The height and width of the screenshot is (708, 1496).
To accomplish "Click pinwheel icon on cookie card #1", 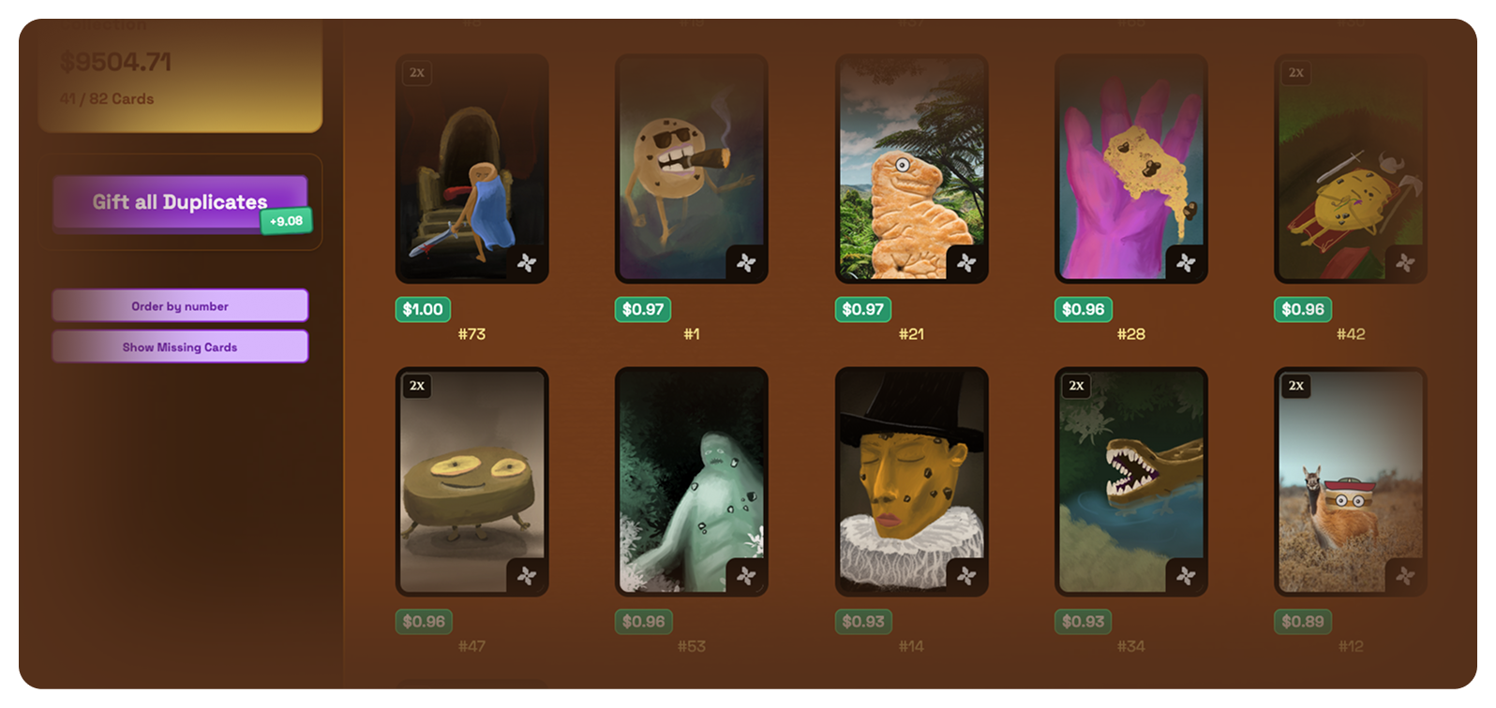I will point(746,263).
